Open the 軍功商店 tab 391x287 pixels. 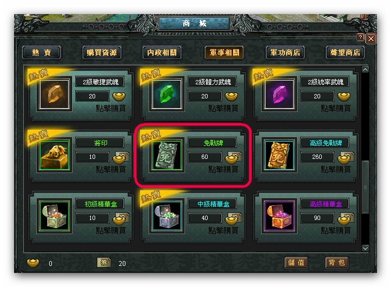pyautogui.click(x=285, y=52)
